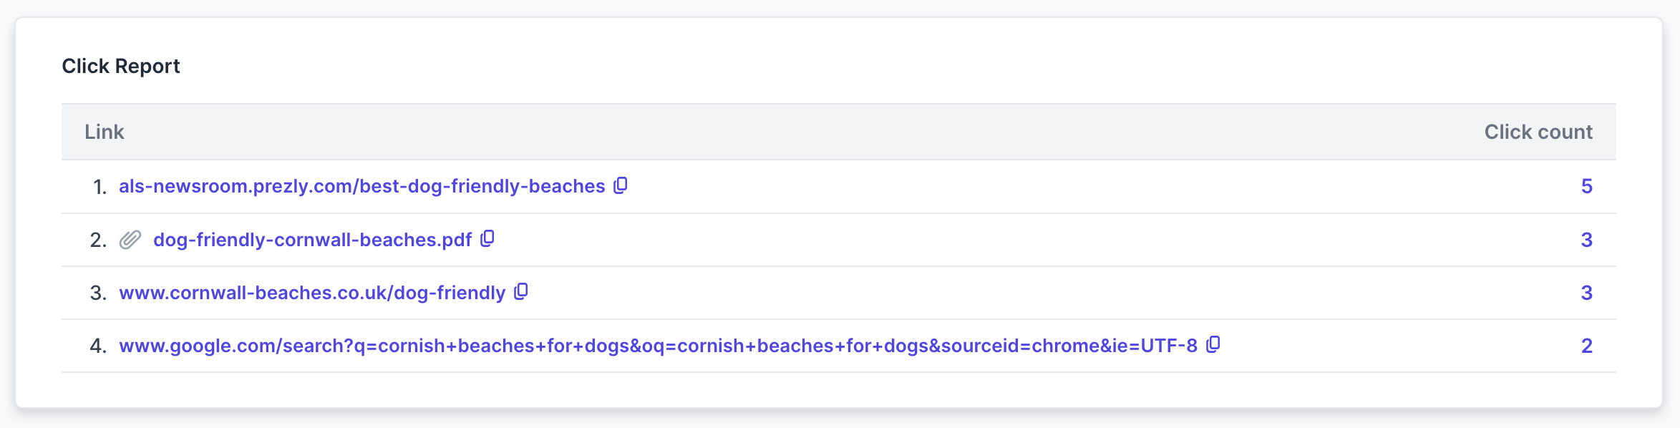Copy the google.com search link
The image size is (1680, 428).
pos(1213,344)
